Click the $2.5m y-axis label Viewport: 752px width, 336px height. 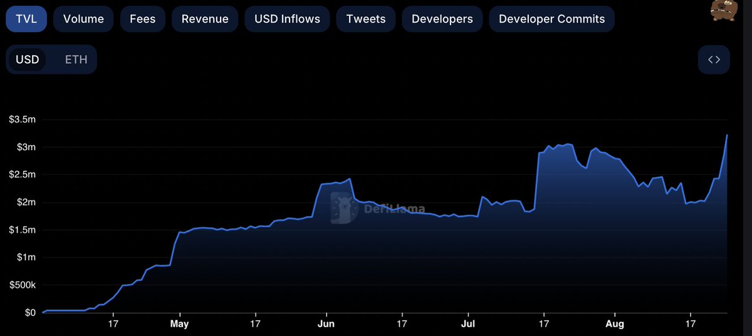pyautogui.click(x=22, y=175)
